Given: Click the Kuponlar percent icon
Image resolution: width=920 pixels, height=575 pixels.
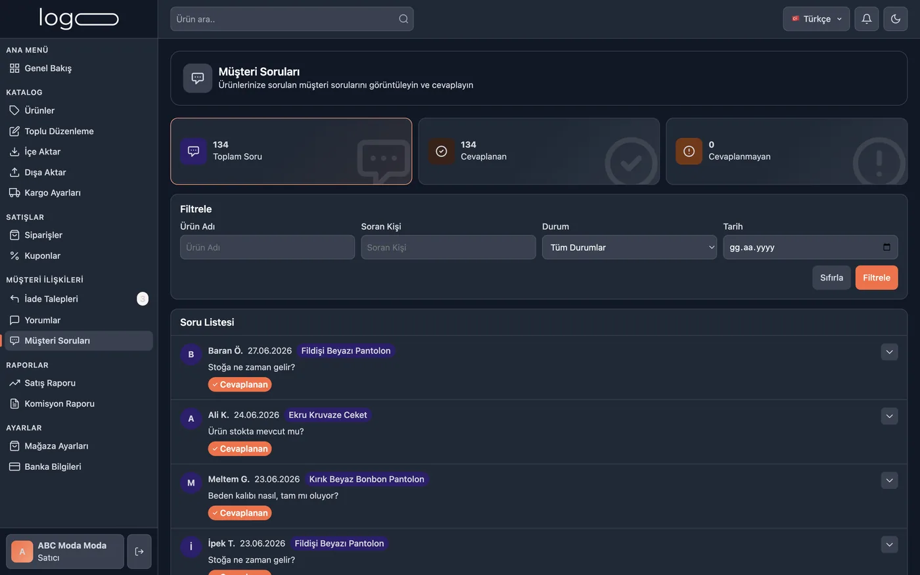Looking at the screenshot, I should 14,256.
